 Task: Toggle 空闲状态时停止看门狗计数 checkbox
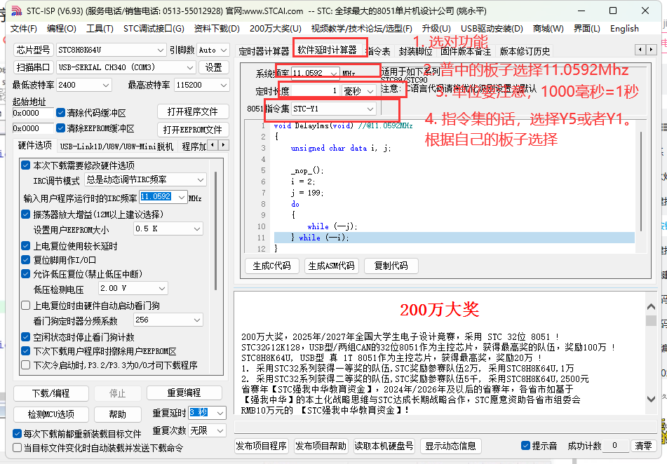pos(25,337)
